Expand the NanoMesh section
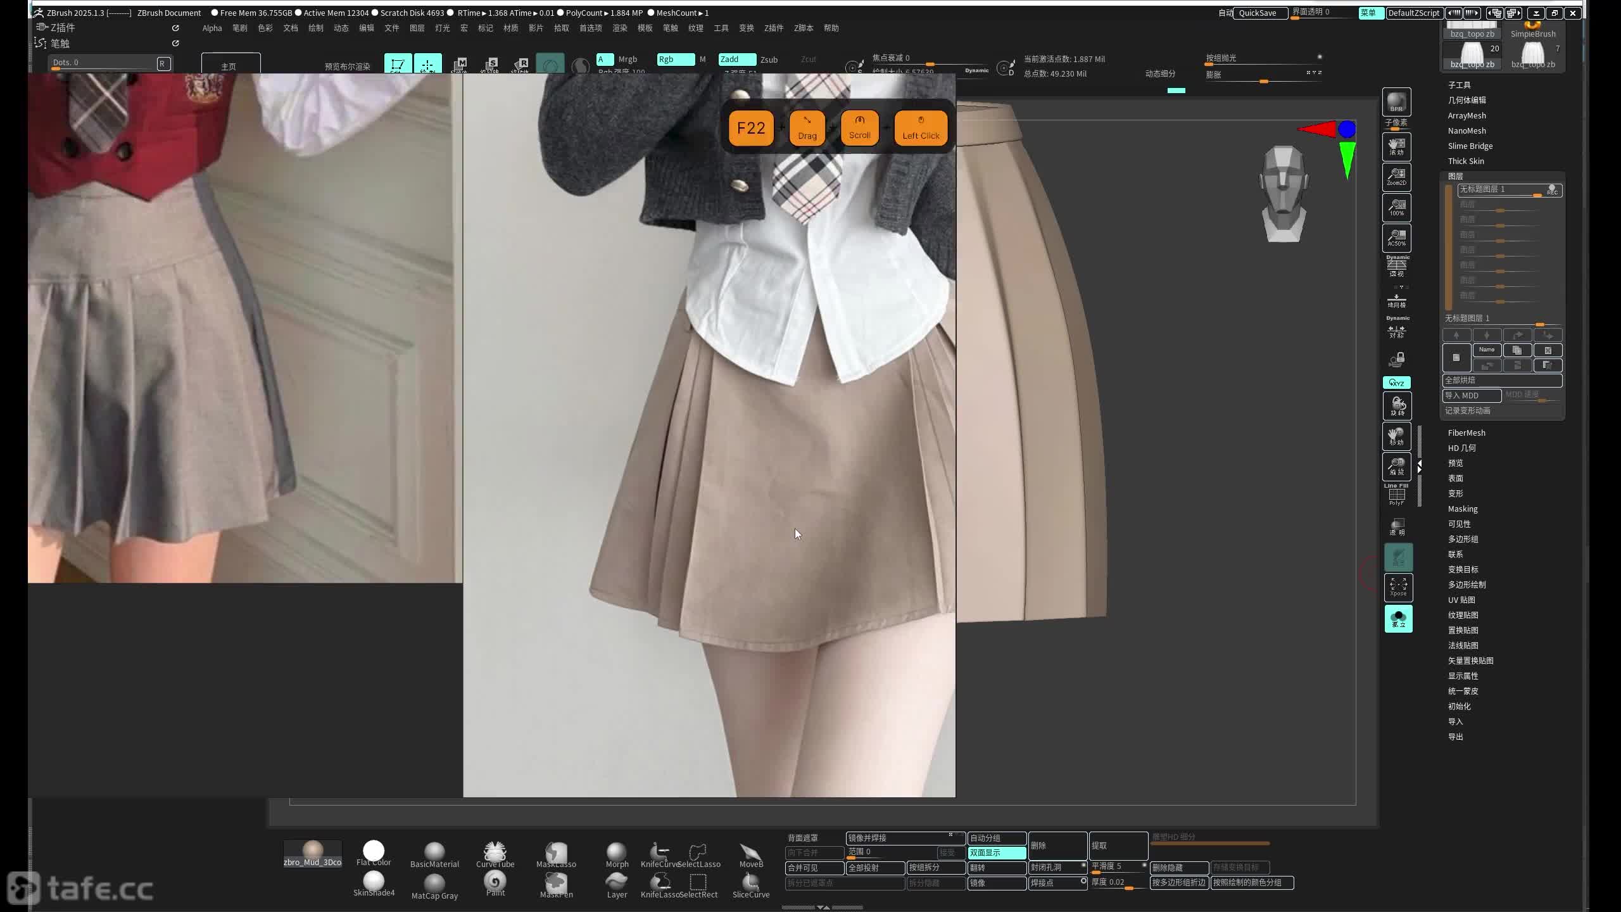The image size is (1621, 912). point(1466,130)
